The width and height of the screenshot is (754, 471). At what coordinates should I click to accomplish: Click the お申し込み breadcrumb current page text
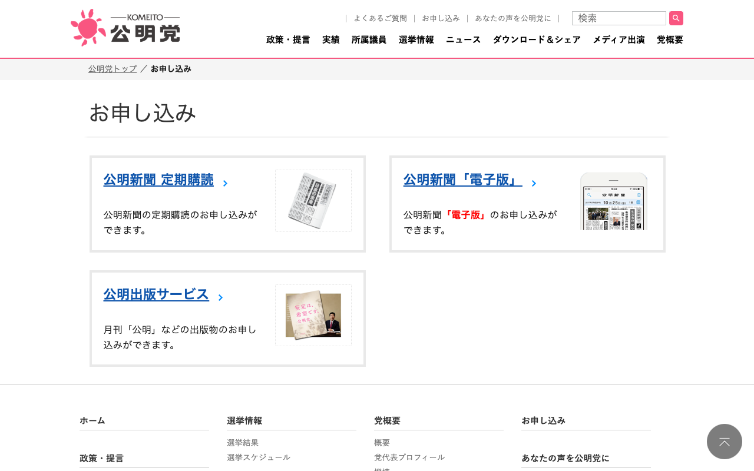(171, 69)
